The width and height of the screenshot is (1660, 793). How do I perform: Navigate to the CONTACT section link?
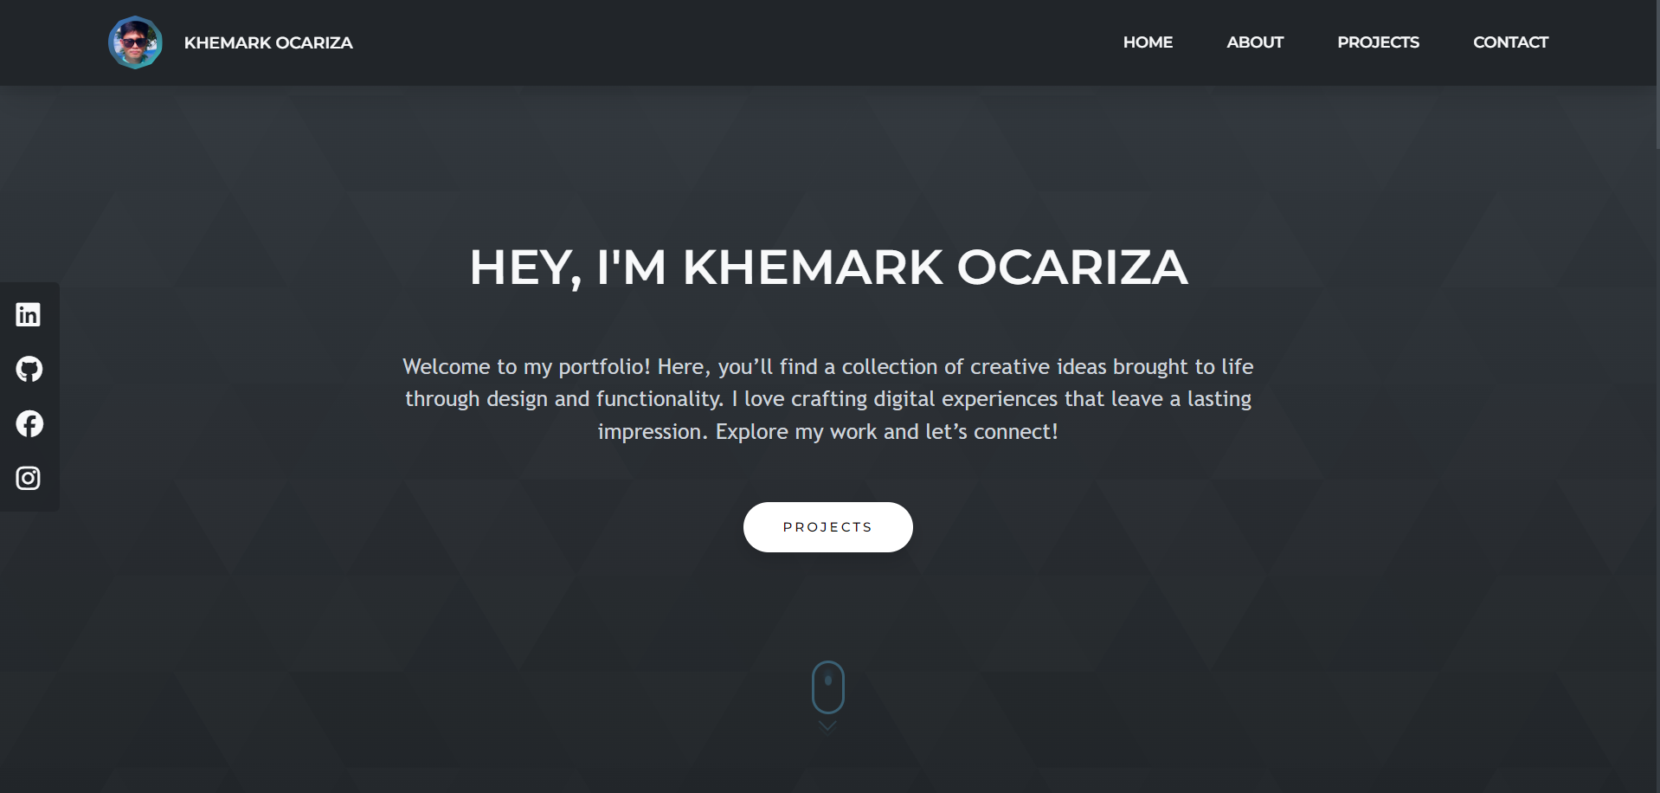1510,42
